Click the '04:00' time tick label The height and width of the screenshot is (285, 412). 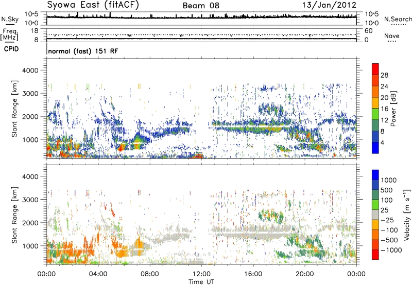(x=98, y=274)
